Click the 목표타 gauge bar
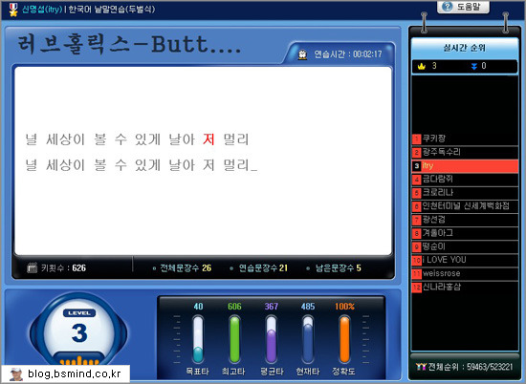 [x=198, y=339]
